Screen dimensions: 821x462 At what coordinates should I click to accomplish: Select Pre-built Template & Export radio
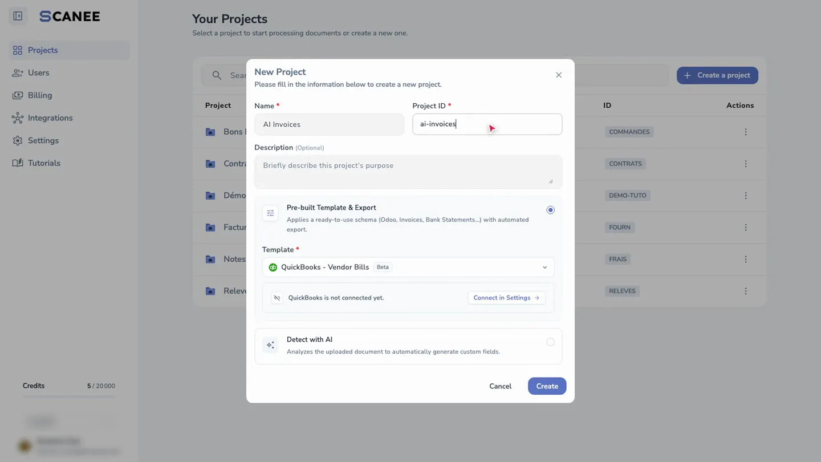(x=550, y=210)
